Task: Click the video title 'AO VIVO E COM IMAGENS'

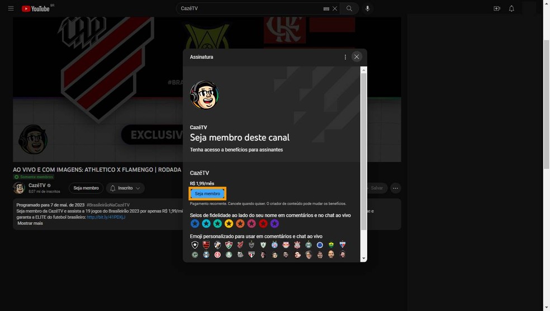Action: pyautogui.click(x=97, y=170)
